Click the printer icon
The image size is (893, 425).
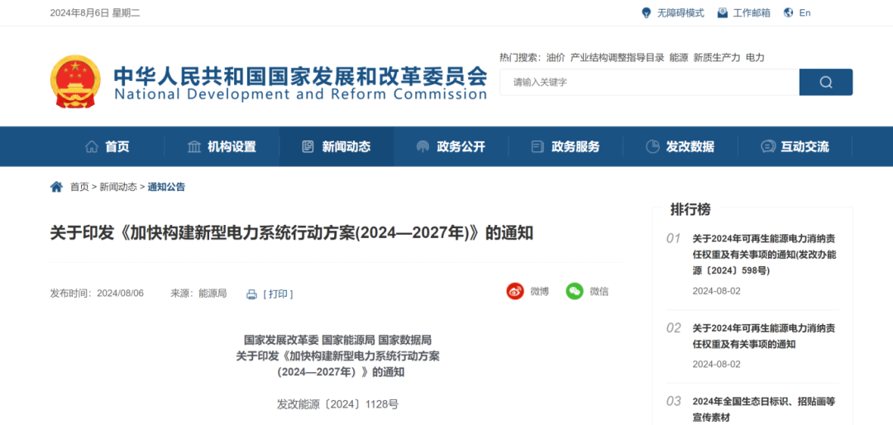[251, 294]
